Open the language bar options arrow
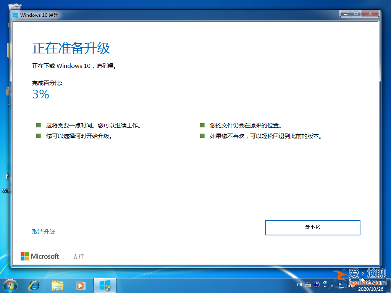The image size is (391, 293). click(325, 287)
